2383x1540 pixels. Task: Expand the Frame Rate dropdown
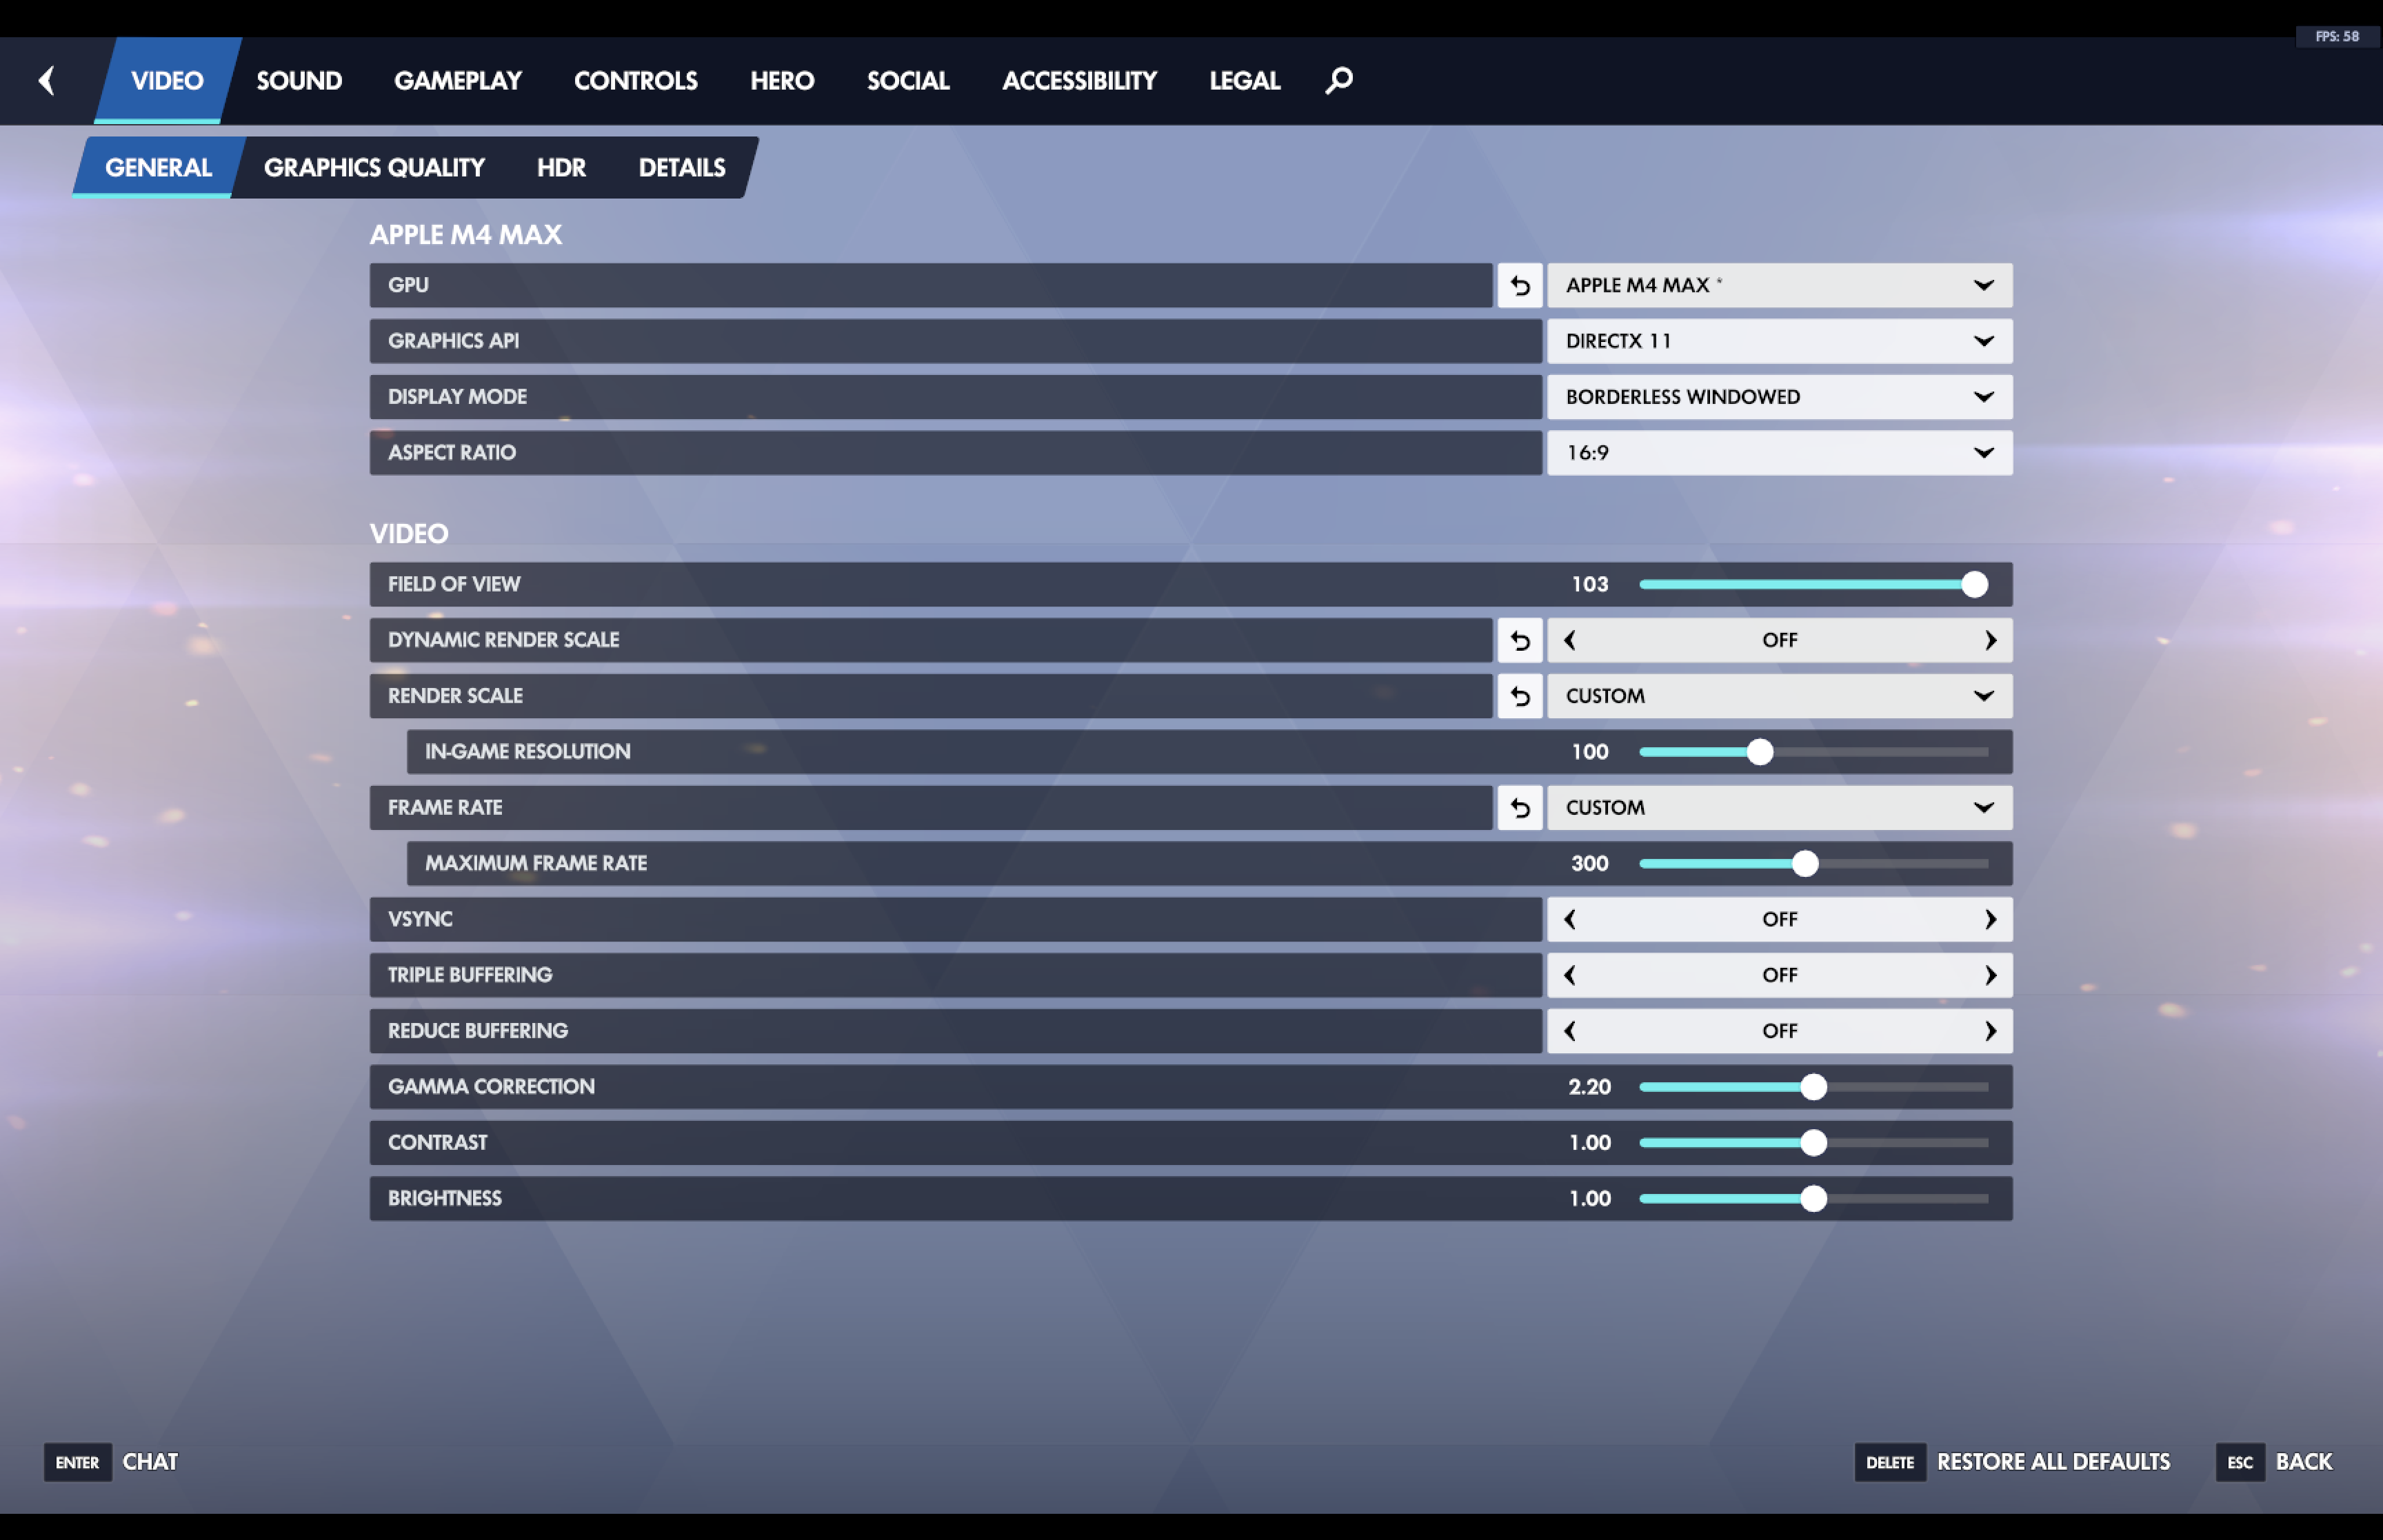click(1780, 808)
